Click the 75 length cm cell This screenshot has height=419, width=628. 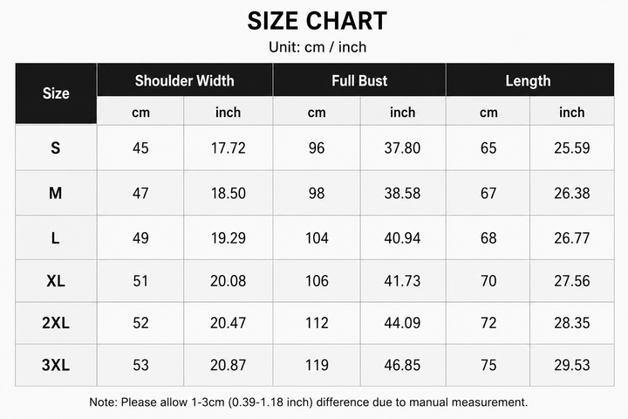(x=488, y=365)
